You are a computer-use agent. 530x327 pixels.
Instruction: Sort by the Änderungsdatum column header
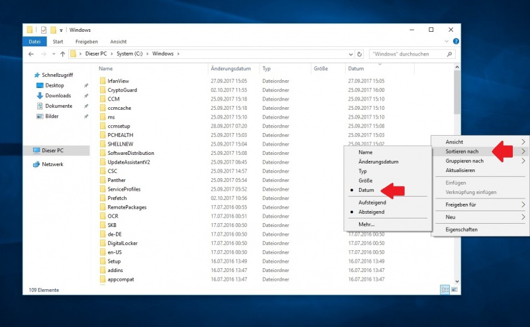231,69
